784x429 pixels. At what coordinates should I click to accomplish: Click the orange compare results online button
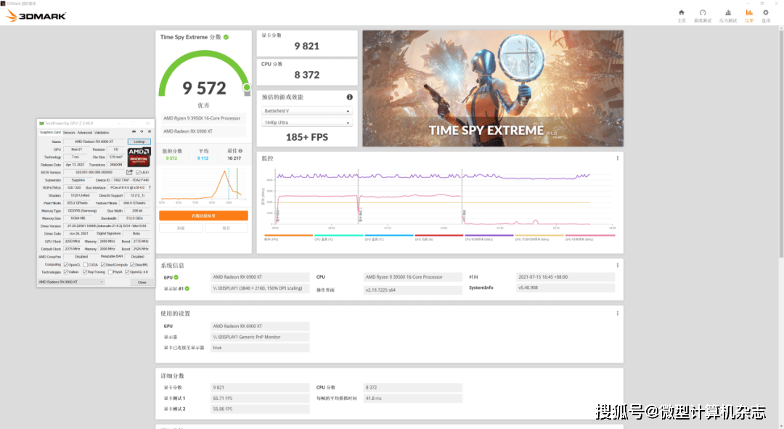203,216
